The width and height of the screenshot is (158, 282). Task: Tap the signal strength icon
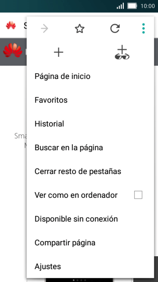[120, 6]
